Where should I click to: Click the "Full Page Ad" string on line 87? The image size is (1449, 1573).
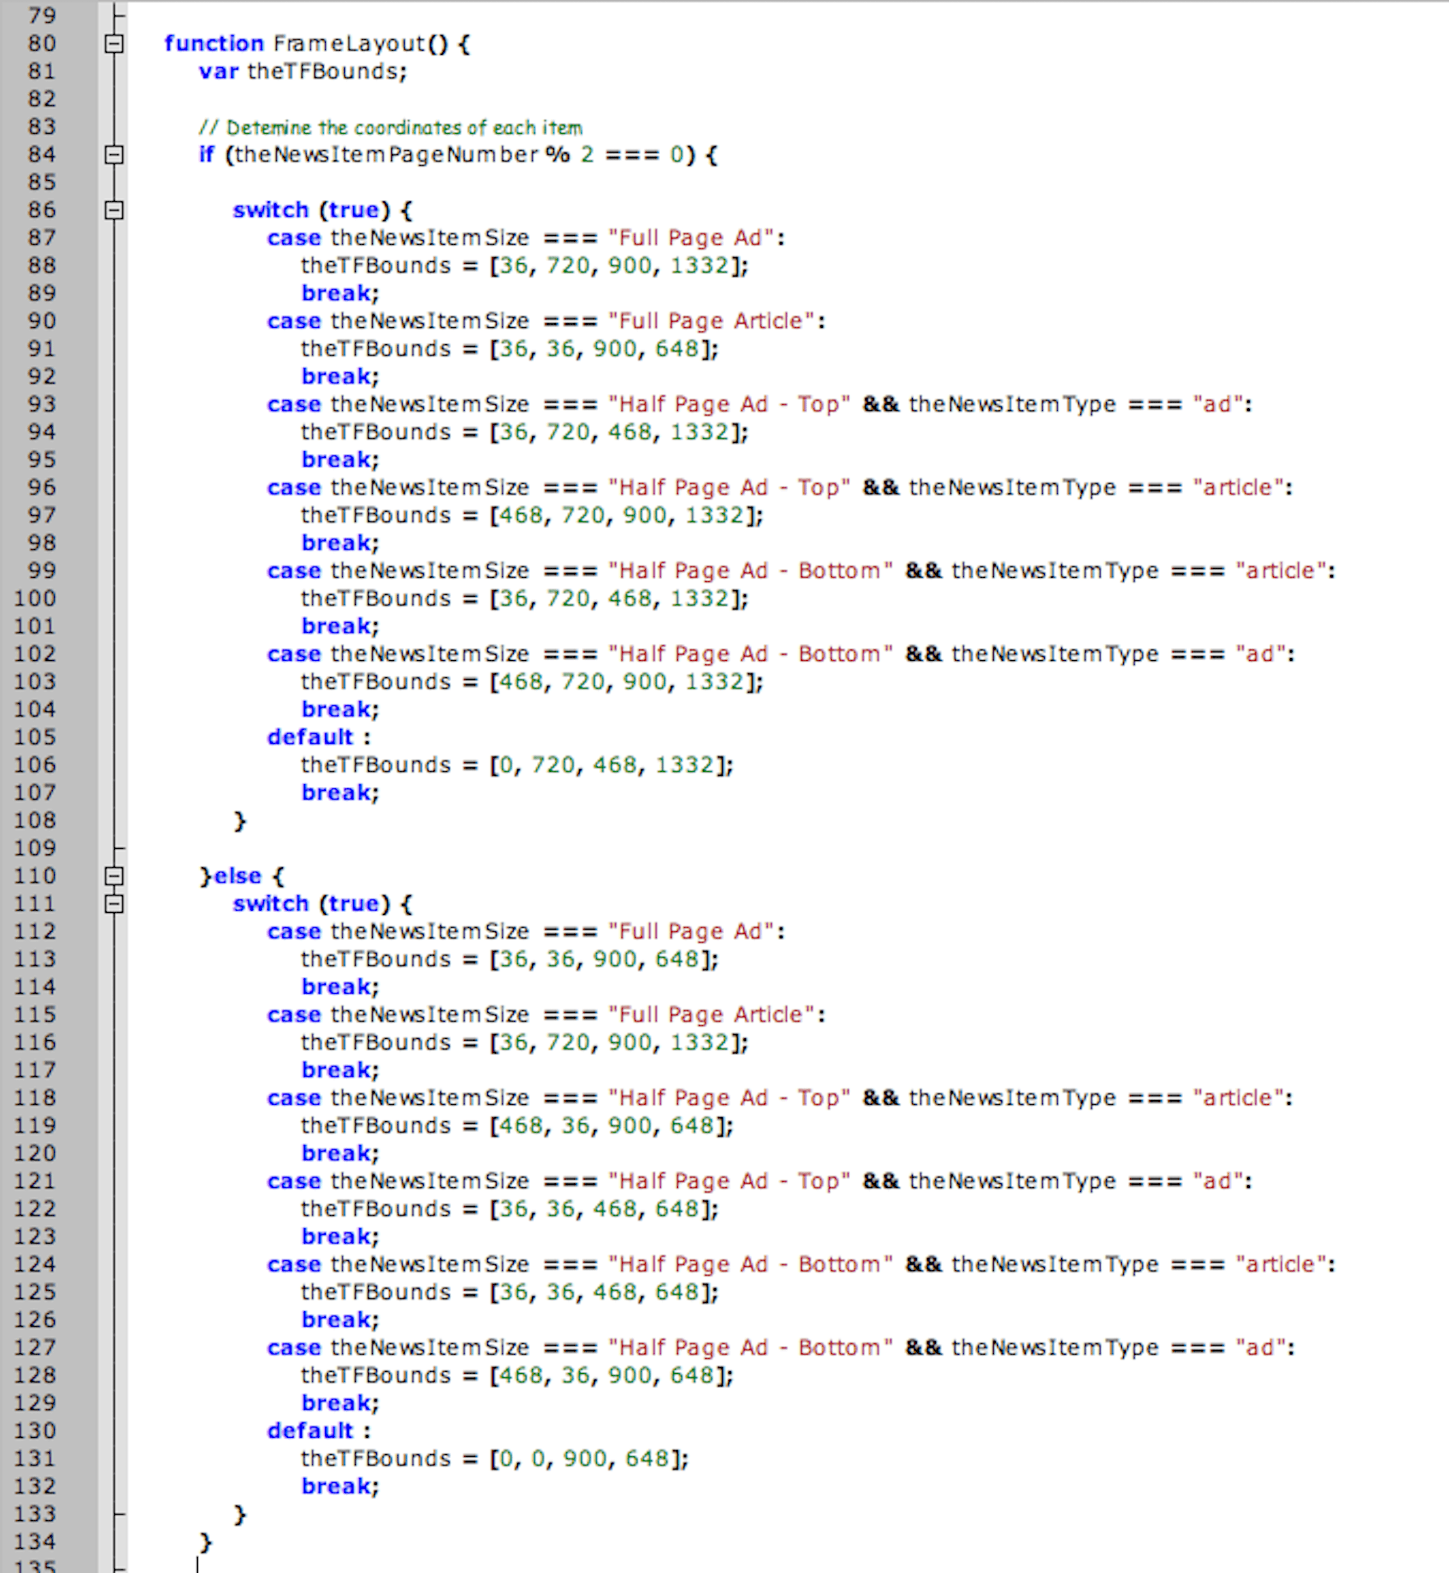(x=691, y=238)
